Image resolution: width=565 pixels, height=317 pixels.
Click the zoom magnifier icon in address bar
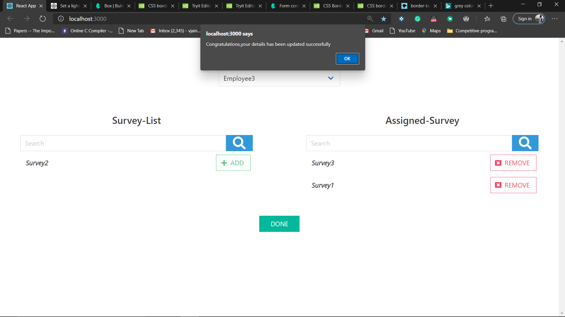tap(370, 19)
